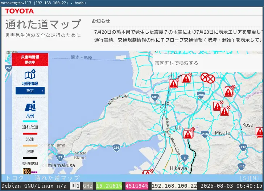Click the subtitle 災害発生時の安全な走行のために
Image resolution: width=264 pixels, height=191 pixels.
pyautogui.click(x=43, y=35)
